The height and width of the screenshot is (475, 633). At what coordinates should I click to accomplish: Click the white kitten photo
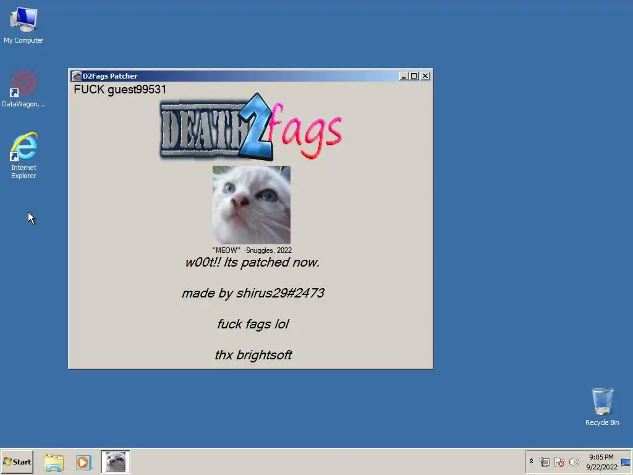point(252,205)
